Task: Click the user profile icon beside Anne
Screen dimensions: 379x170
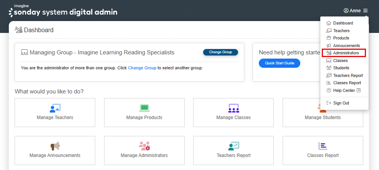Action: (x=346, y=11)
